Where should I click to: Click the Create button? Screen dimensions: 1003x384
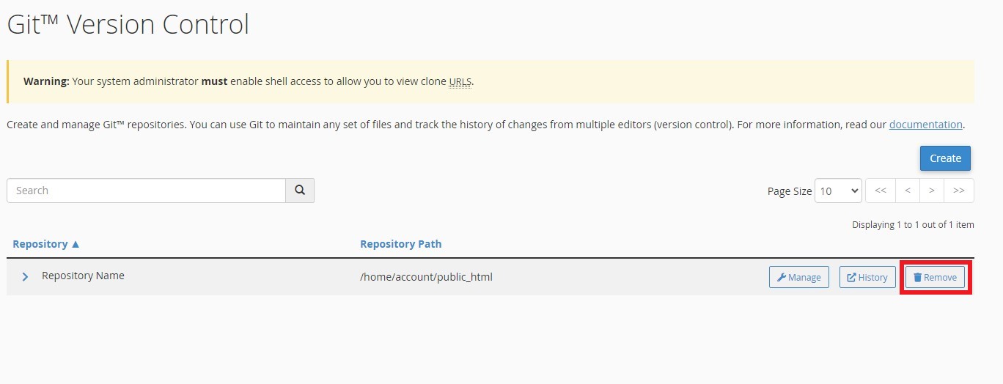click(945, 158)
